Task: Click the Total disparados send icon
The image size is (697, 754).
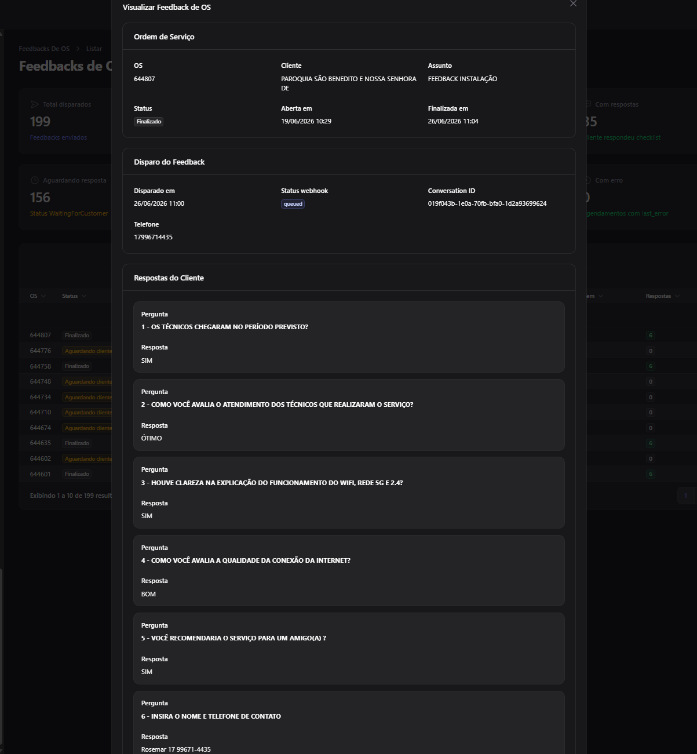Action: point(35,104)
